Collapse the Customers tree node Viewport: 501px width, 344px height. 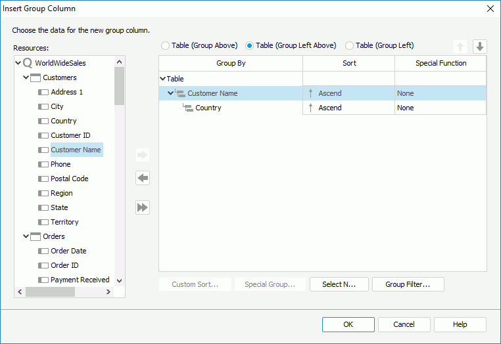(26, 77)
